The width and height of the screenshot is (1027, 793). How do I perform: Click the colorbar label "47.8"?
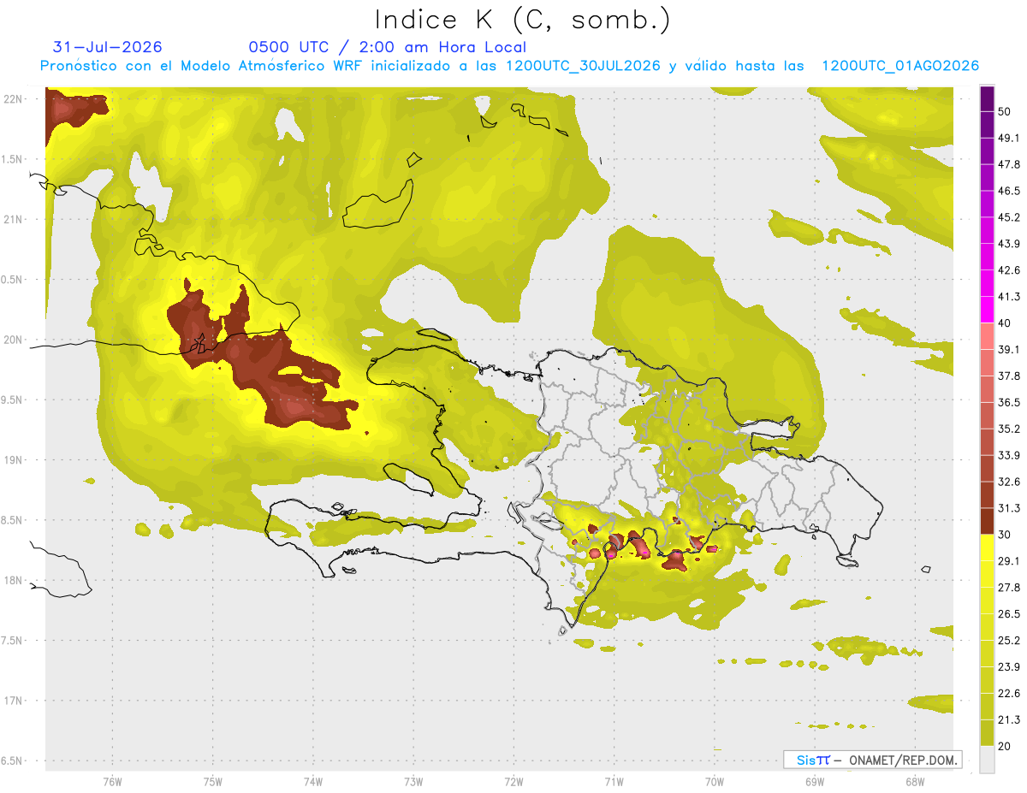[1009, 164]
